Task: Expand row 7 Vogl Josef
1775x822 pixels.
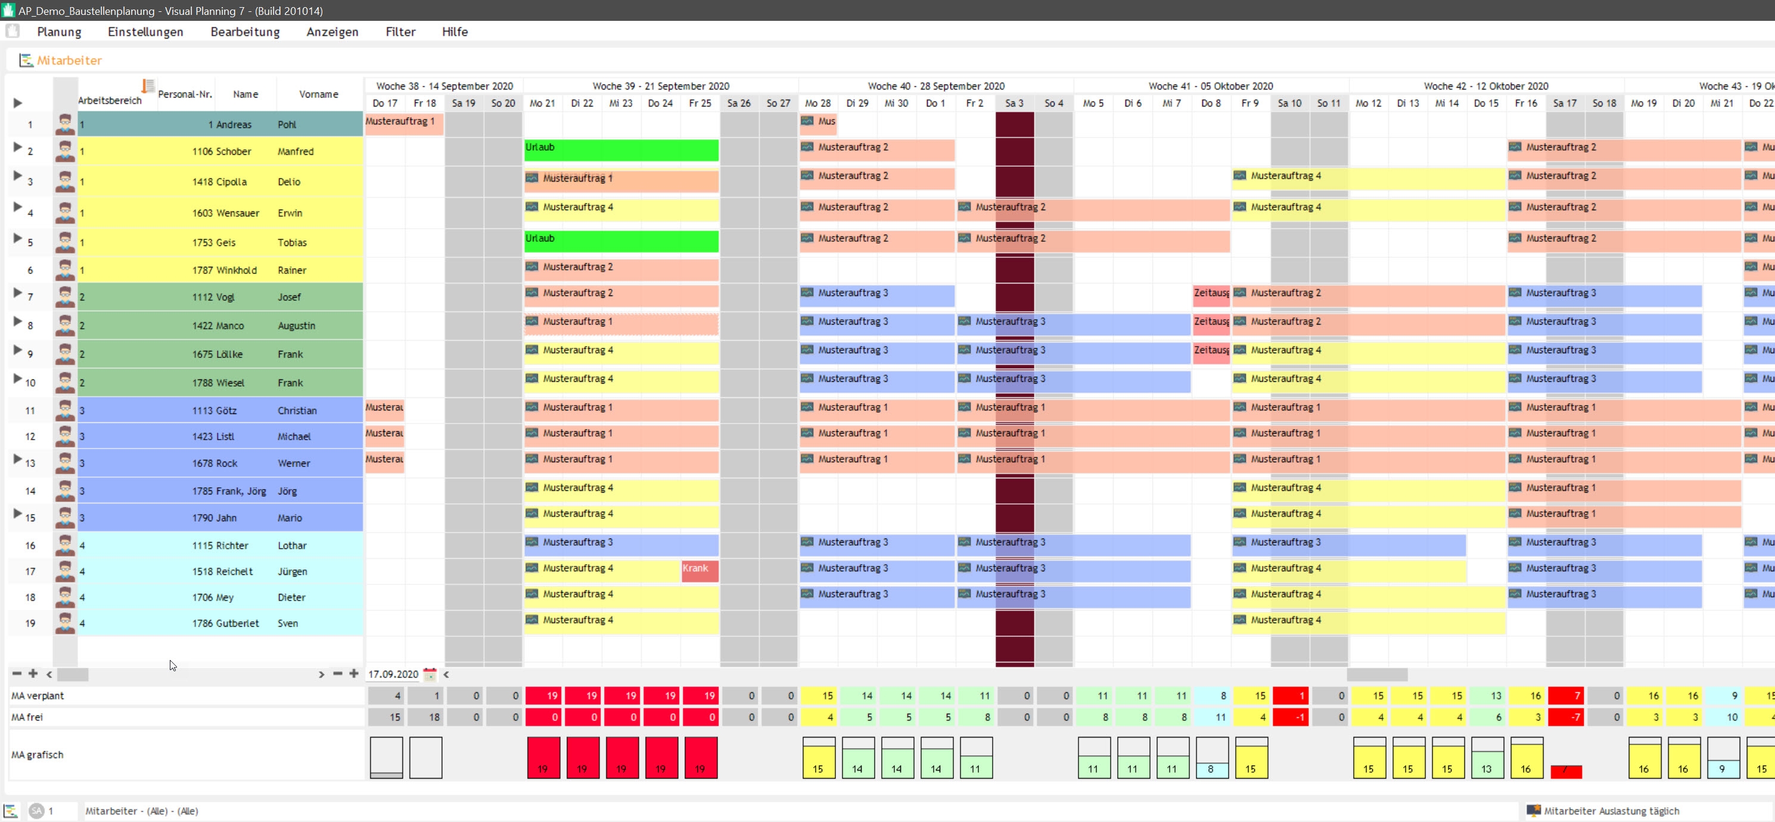Action: tap(17, 293)
